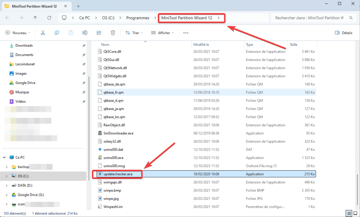Open the Afficher view dropdown
Image resolution: width=360 pixels, height=217 pixels.
coord(162,33)
